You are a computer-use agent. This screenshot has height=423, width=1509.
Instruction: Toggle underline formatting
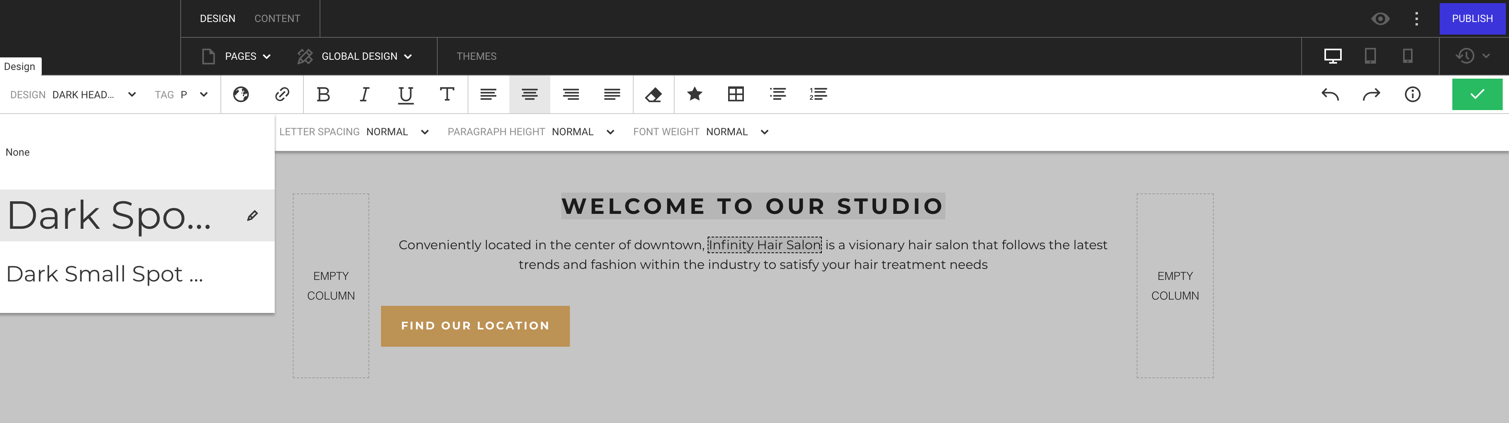(x=405, y=94)
